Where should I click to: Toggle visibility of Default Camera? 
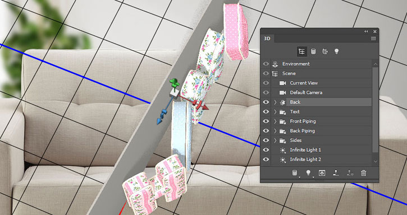tap(266, 92)
